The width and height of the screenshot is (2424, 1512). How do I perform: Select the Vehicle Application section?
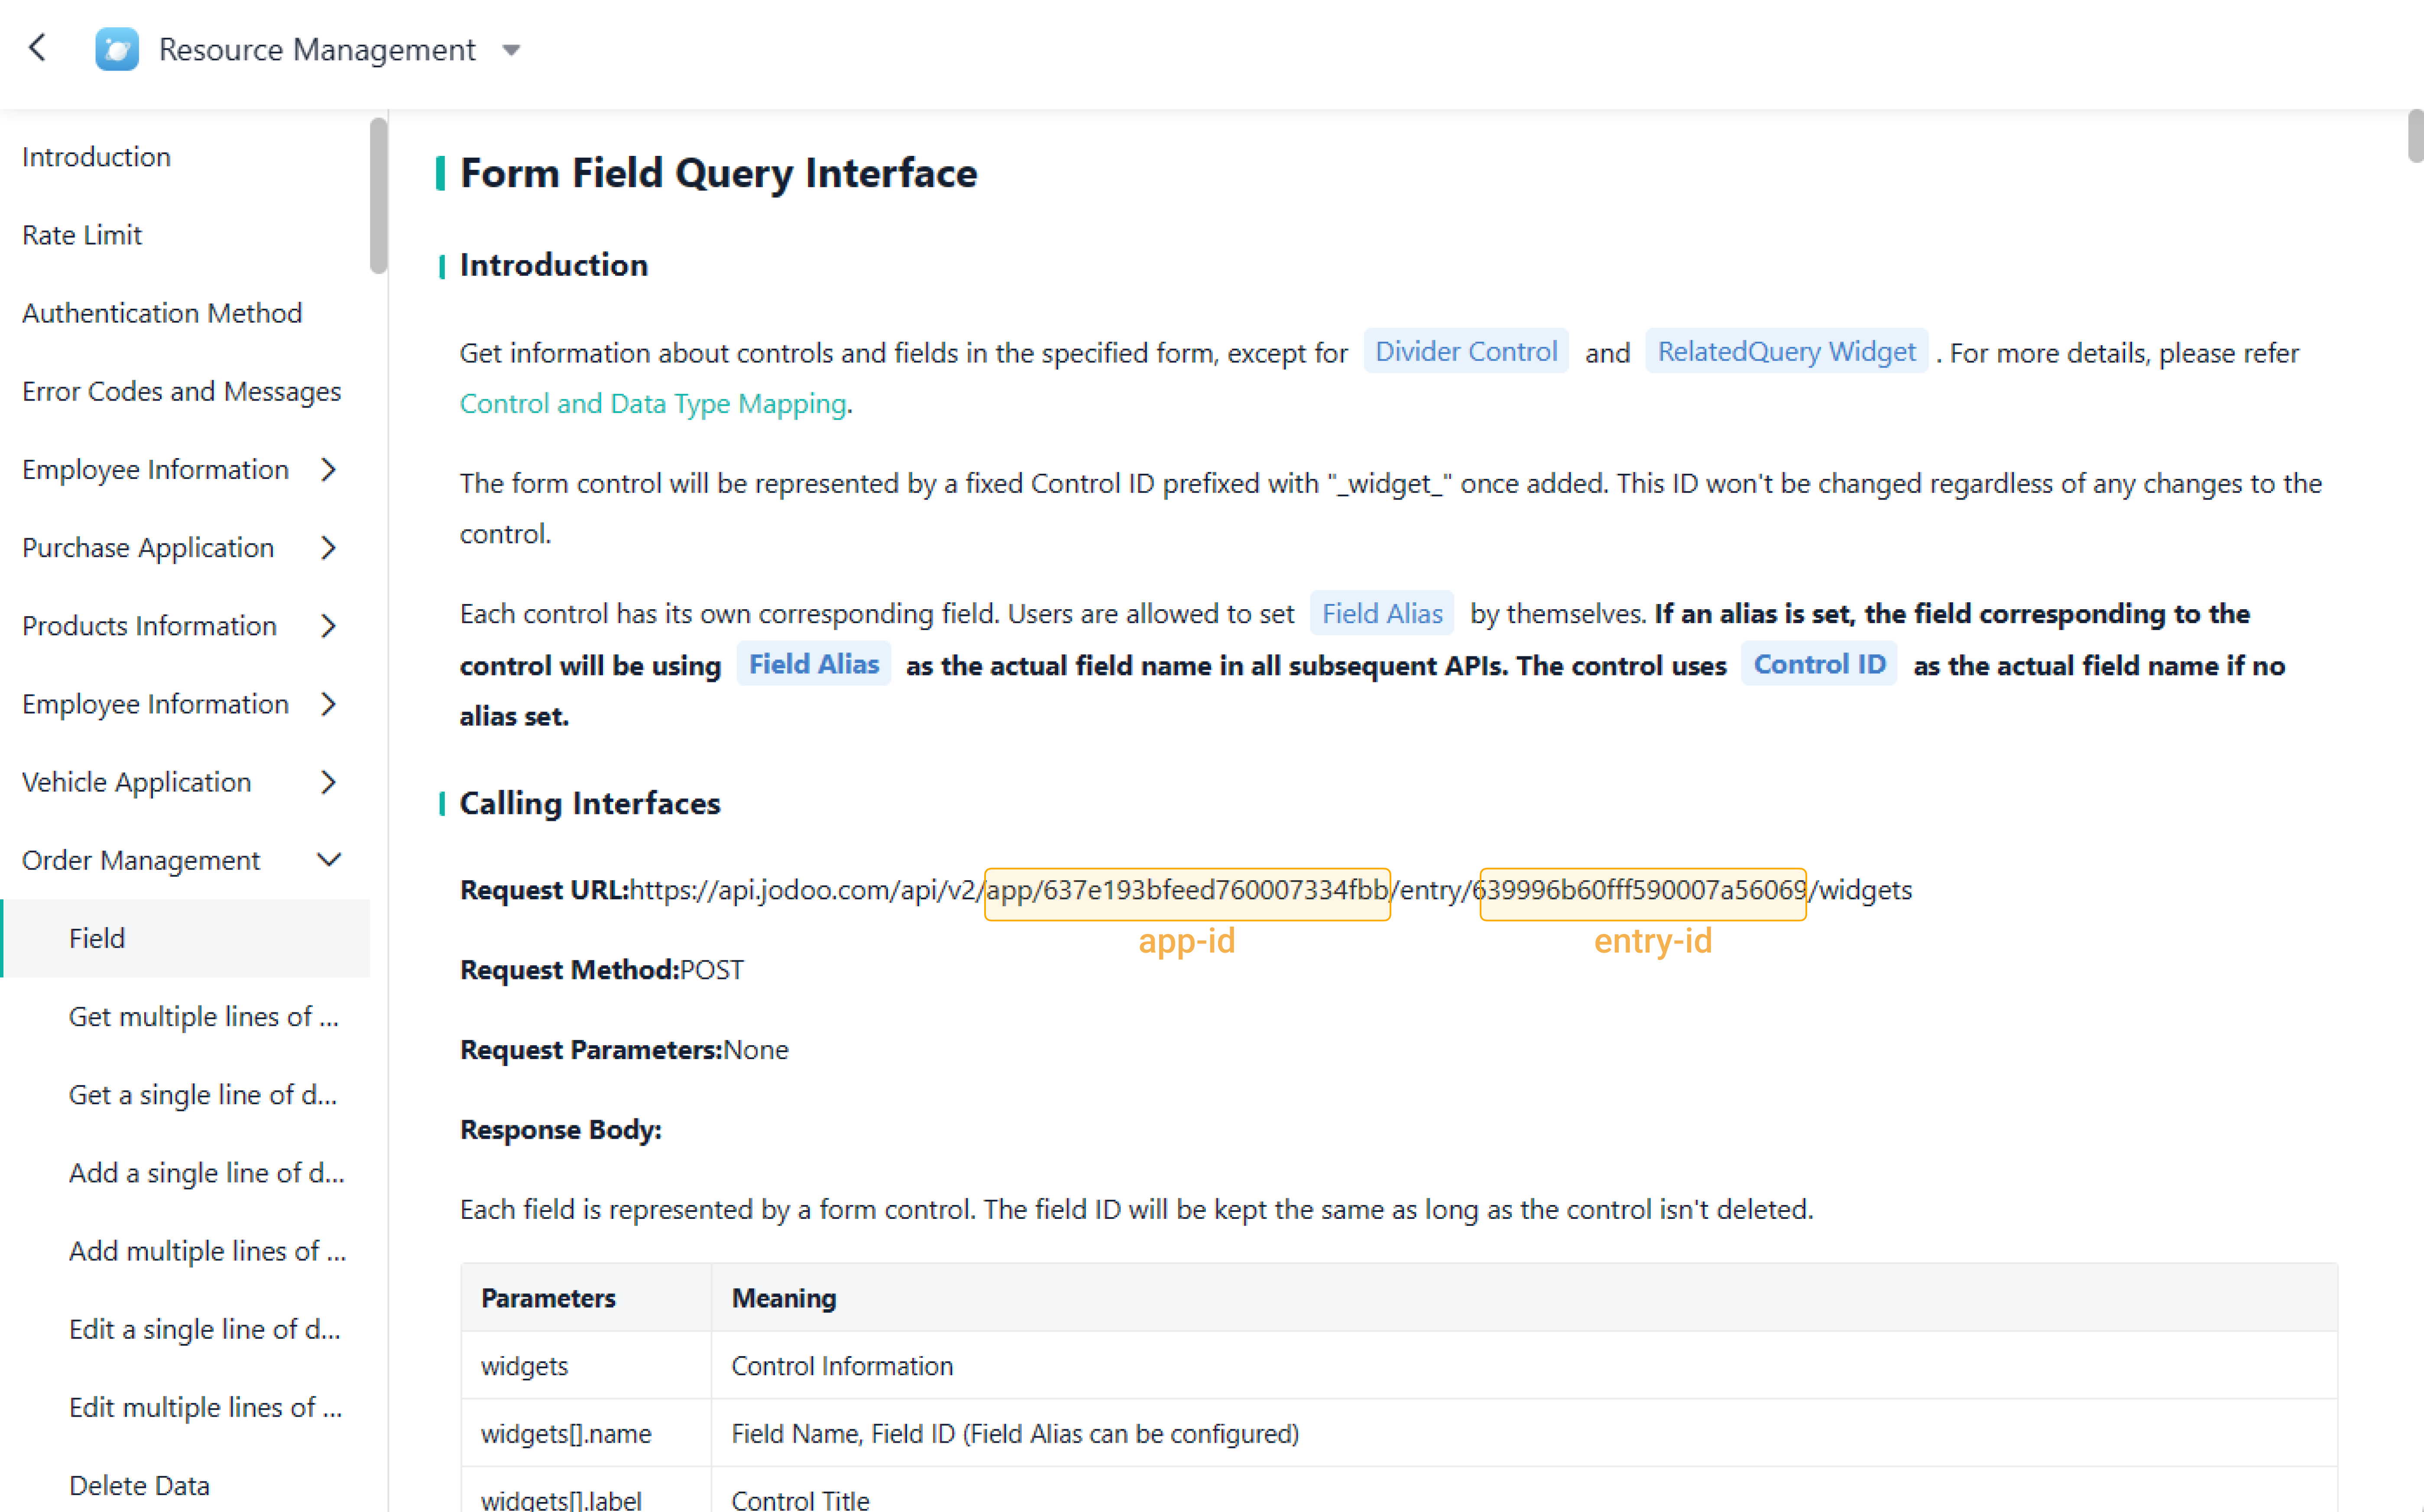tap(136, 782)
